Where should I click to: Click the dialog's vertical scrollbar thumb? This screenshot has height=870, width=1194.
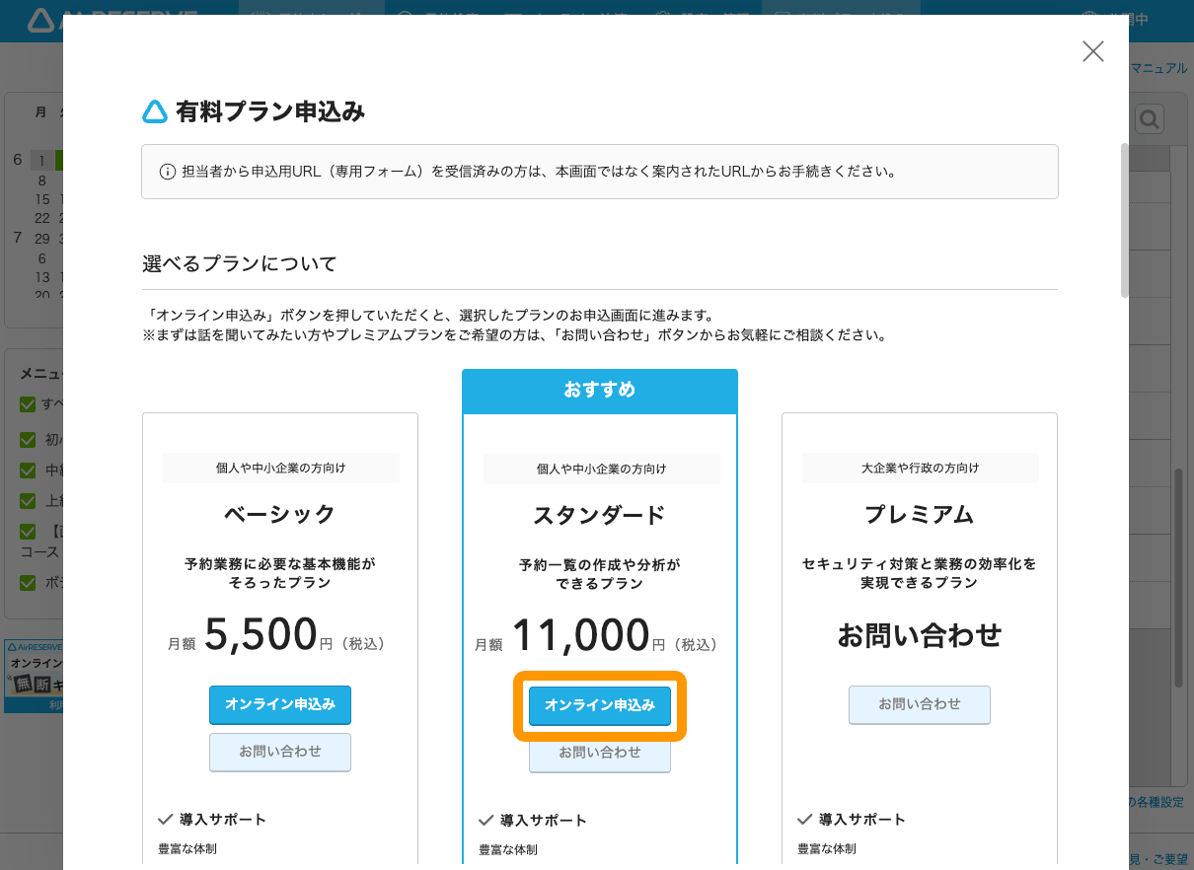[x=1124, y=220]
